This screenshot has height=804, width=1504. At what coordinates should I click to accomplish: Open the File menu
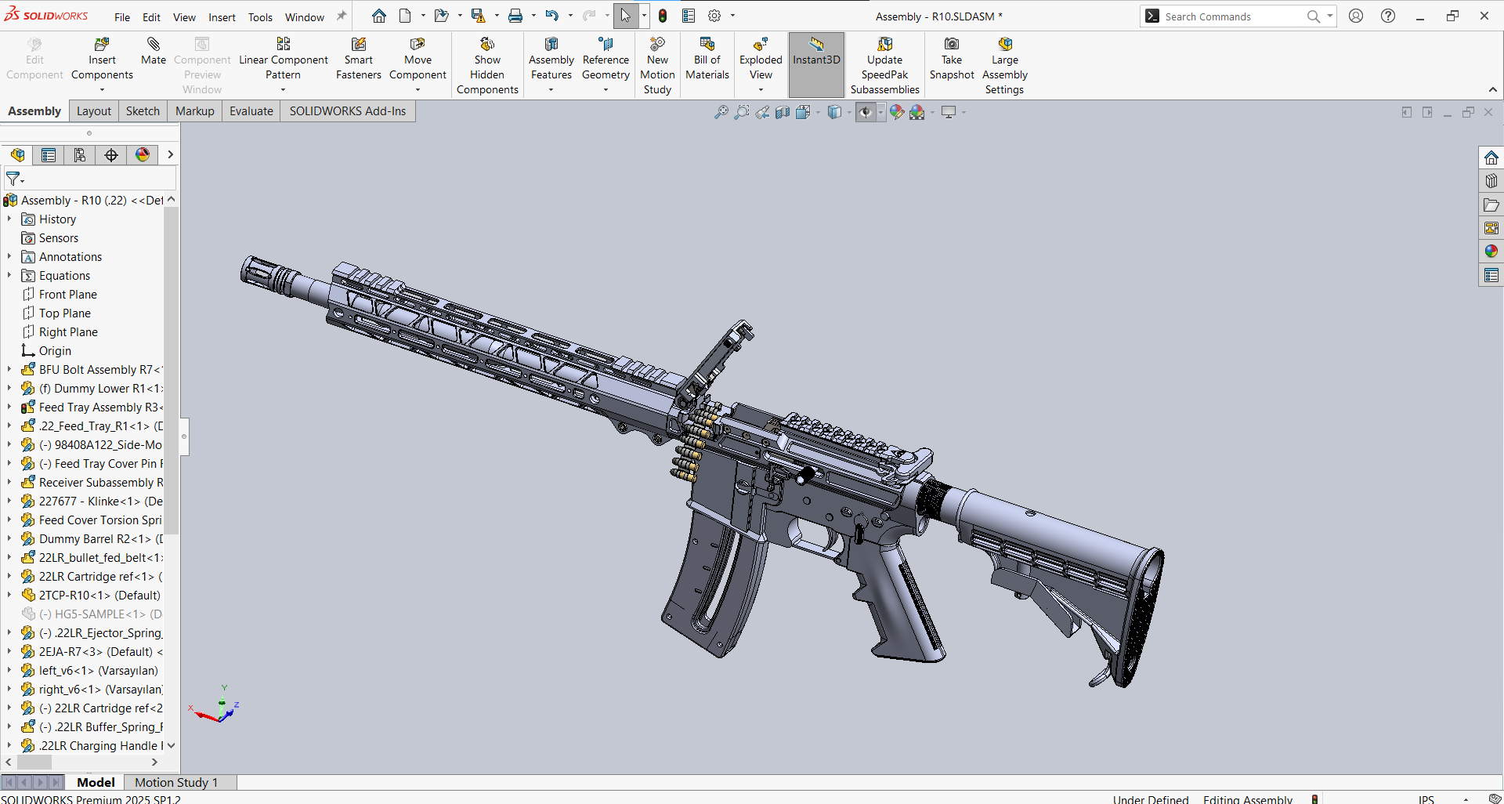coord(122,17)
